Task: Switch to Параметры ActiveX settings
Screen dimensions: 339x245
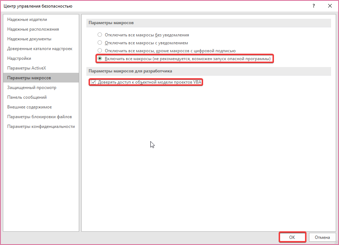Action: pyautogui.click(x=26, y=68)
